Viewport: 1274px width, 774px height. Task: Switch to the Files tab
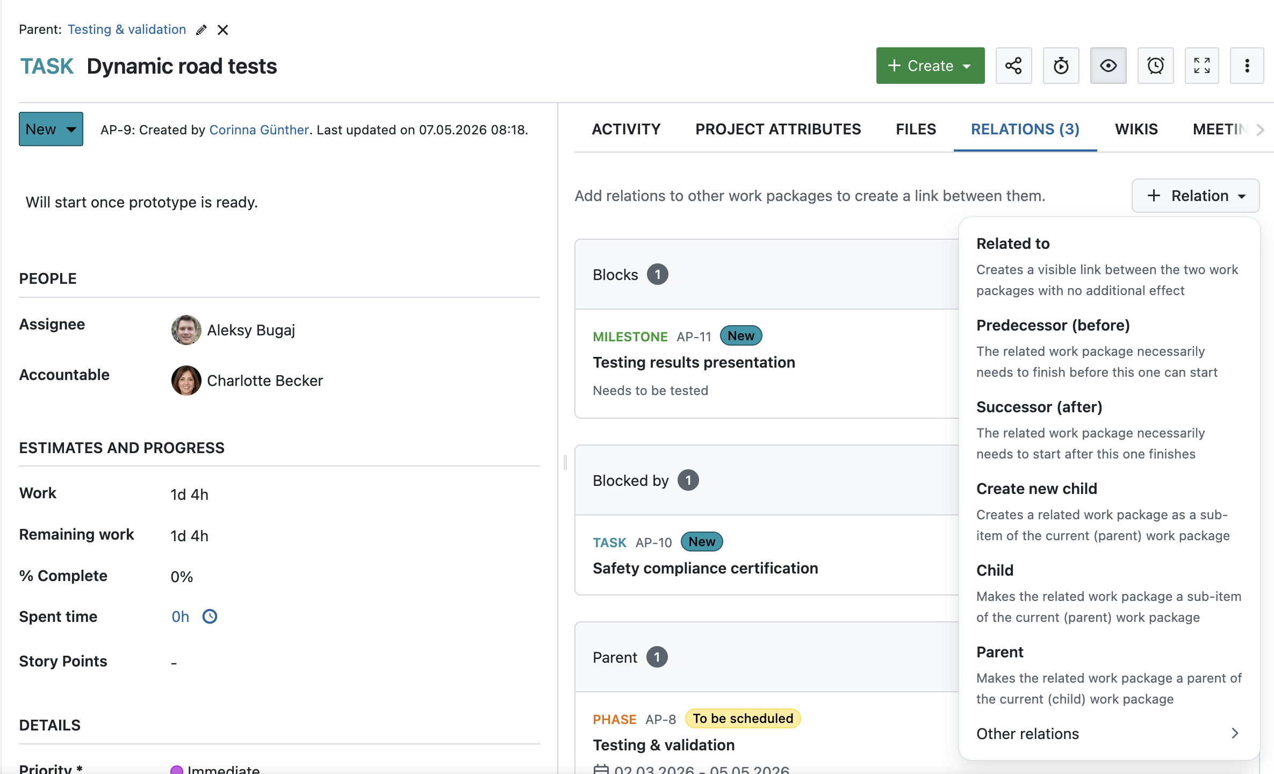(916, 129)
